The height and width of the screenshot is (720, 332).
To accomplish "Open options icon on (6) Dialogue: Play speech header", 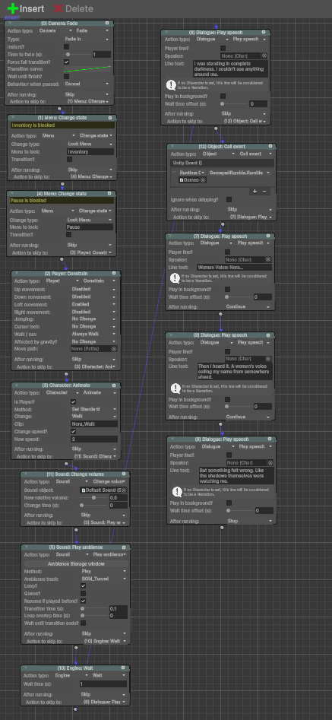I will 263,32.
